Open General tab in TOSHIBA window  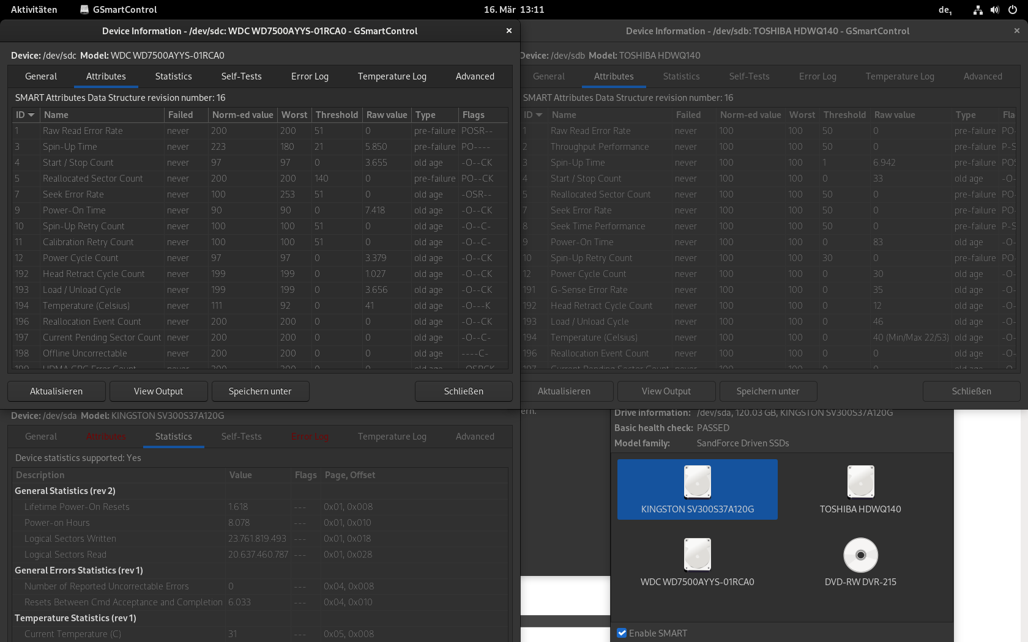point(549,76)
